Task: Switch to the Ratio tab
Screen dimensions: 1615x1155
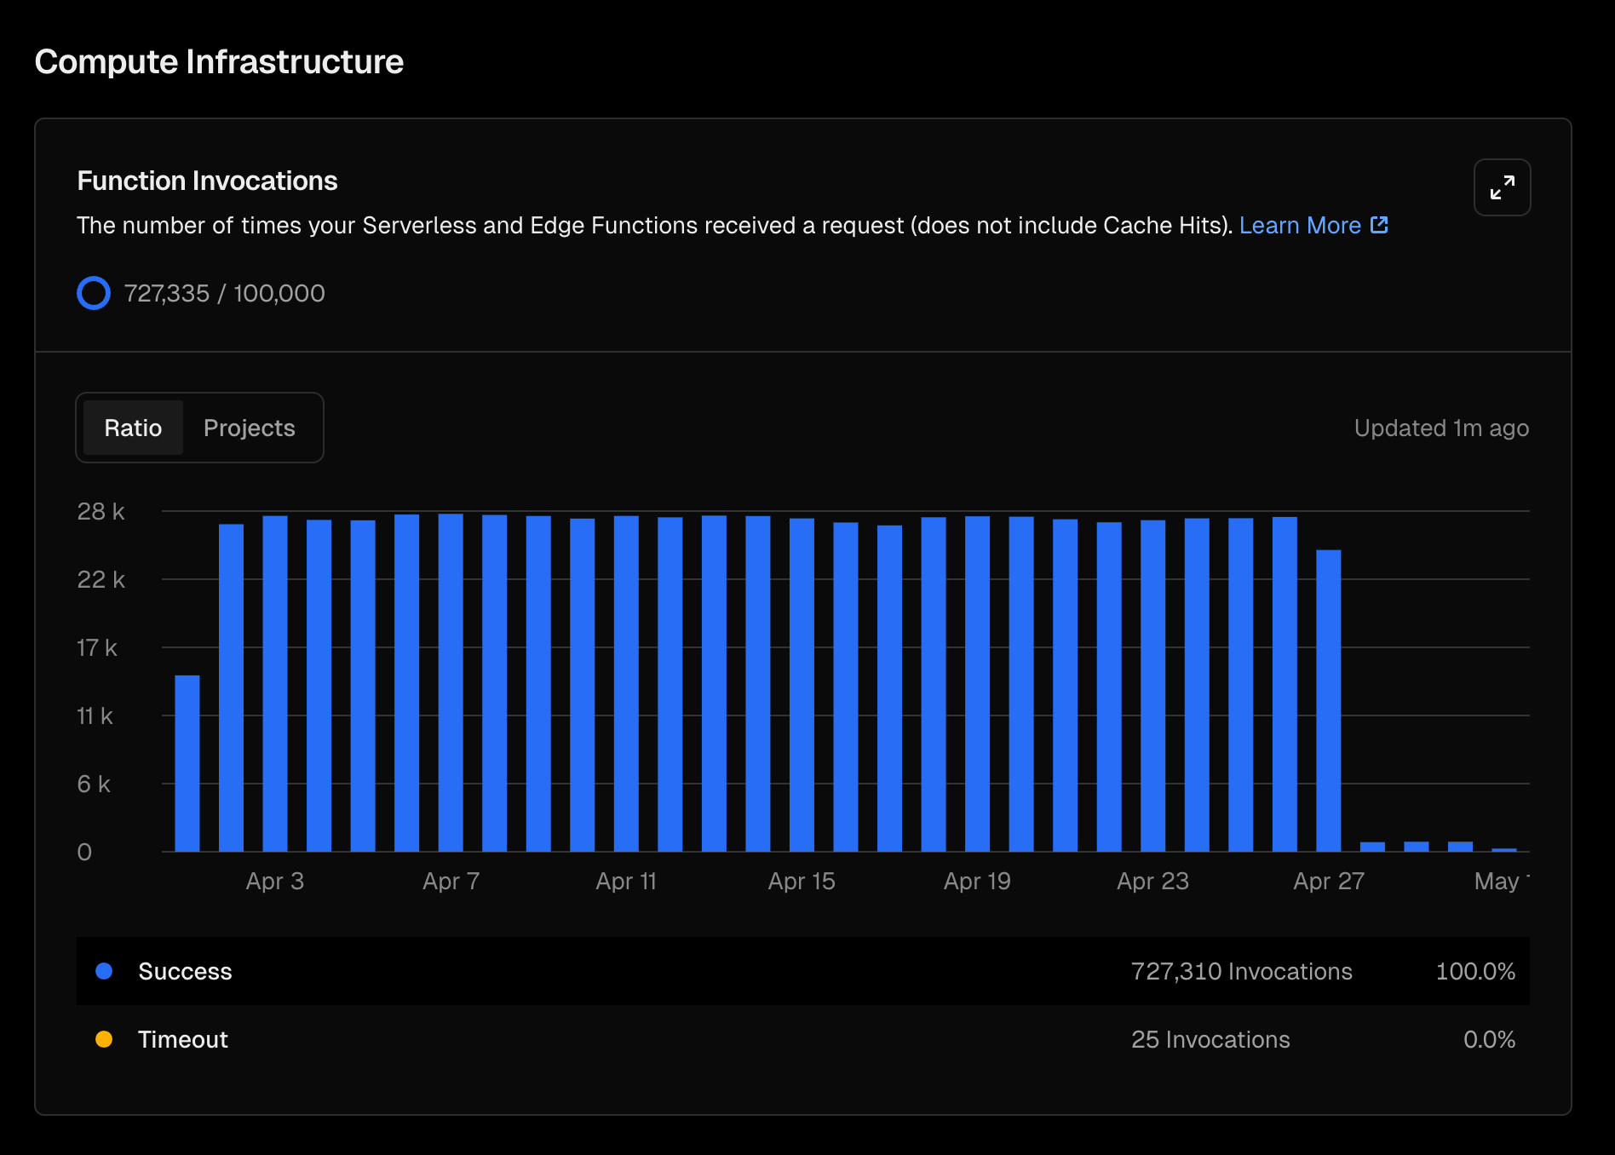Action: click(133, 428)
